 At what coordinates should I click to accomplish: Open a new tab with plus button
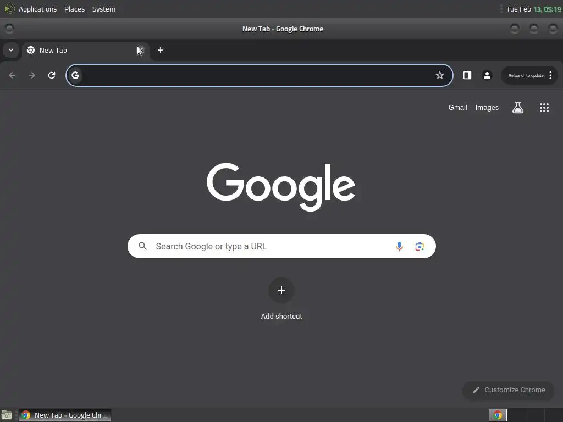point(161,50)
